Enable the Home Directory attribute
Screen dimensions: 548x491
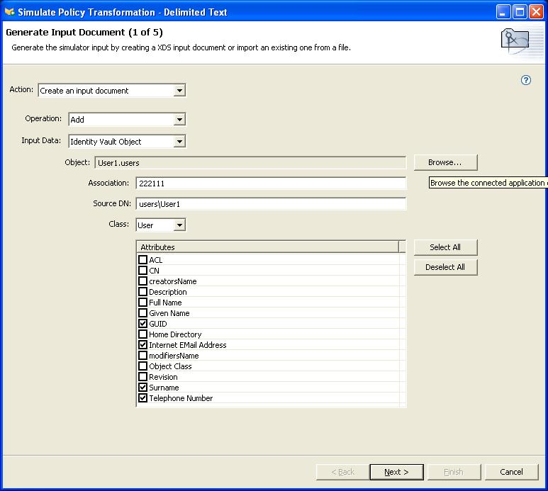tap(142, 334)
